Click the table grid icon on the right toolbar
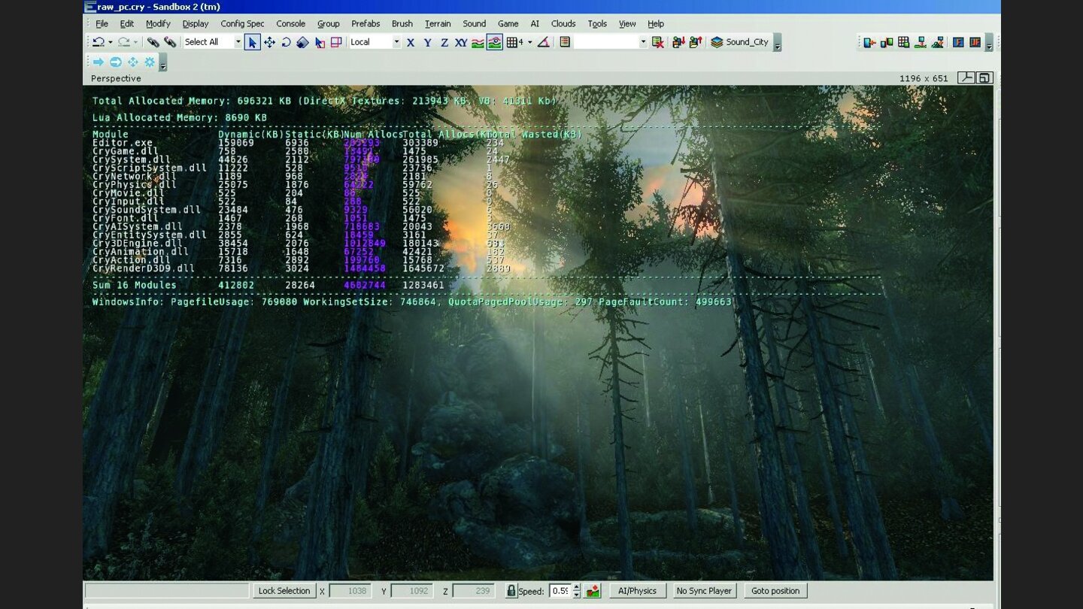Viewport: 1083px width, 609px height. (x=903, y=42)
